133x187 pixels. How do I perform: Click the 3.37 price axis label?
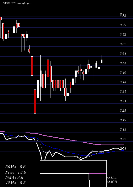123,91
